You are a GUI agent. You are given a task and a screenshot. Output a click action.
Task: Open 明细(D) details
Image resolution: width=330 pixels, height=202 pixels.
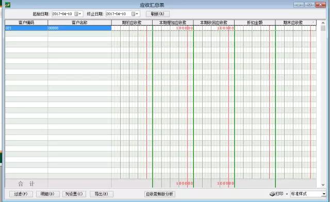click(47, 194)
